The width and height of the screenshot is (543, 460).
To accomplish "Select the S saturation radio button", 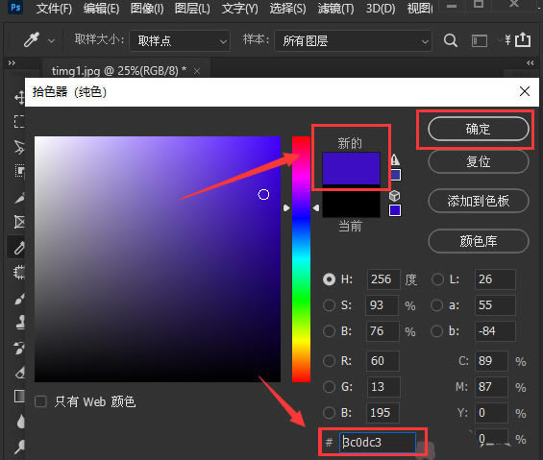I will coord(329,305).
